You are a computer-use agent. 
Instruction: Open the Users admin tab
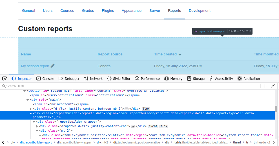[x=48, y=11]
